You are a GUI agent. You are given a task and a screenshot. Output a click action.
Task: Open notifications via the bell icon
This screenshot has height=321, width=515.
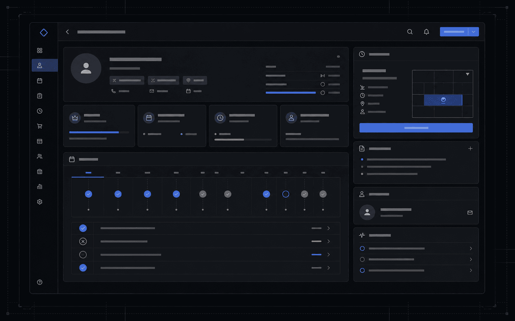(426, 32)
